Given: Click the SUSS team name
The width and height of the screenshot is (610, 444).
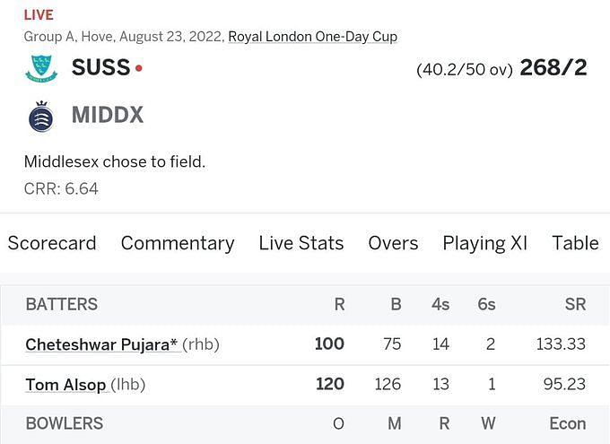Looking at the screenshot, I should point(100,67).
